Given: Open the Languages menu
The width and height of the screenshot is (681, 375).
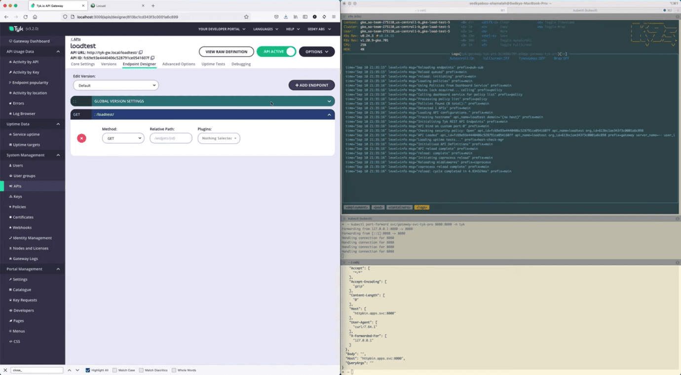Looking at the screenshot, I should [x=265, y=29].
